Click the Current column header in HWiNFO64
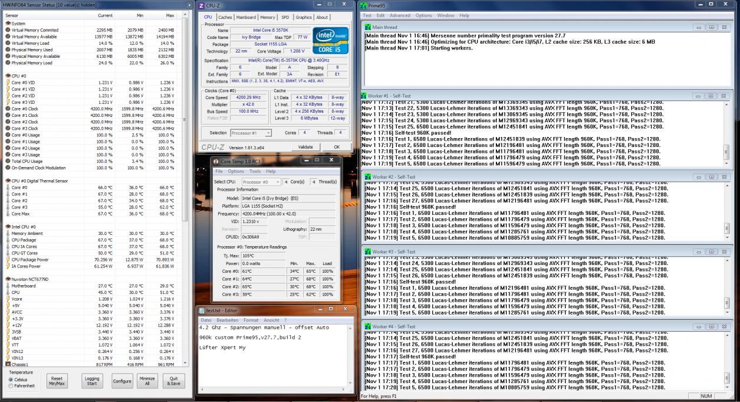 click(98, 15)
